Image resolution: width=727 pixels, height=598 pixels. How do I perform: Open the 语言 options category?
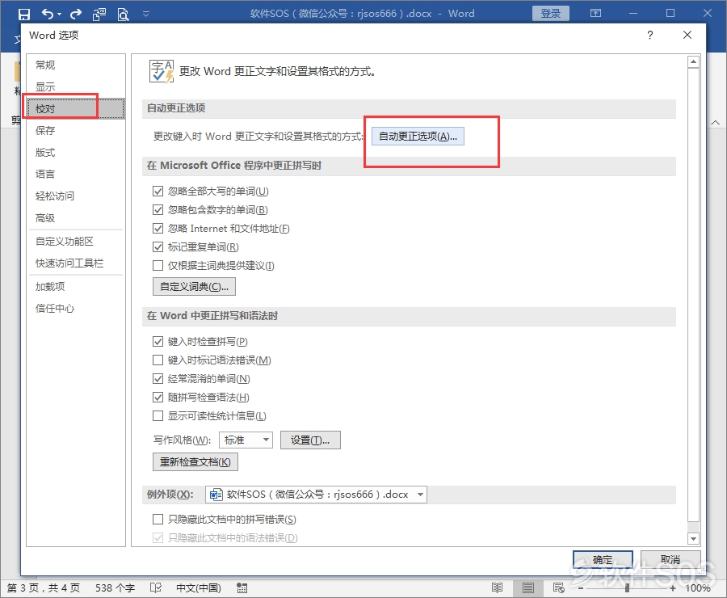click(76, 174)
